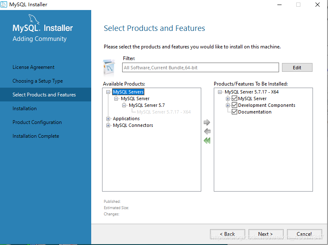This screenshot has width=328, height=245.
Task: Click the MySQL Installer title bar icon
Action: tap(4, 4)
